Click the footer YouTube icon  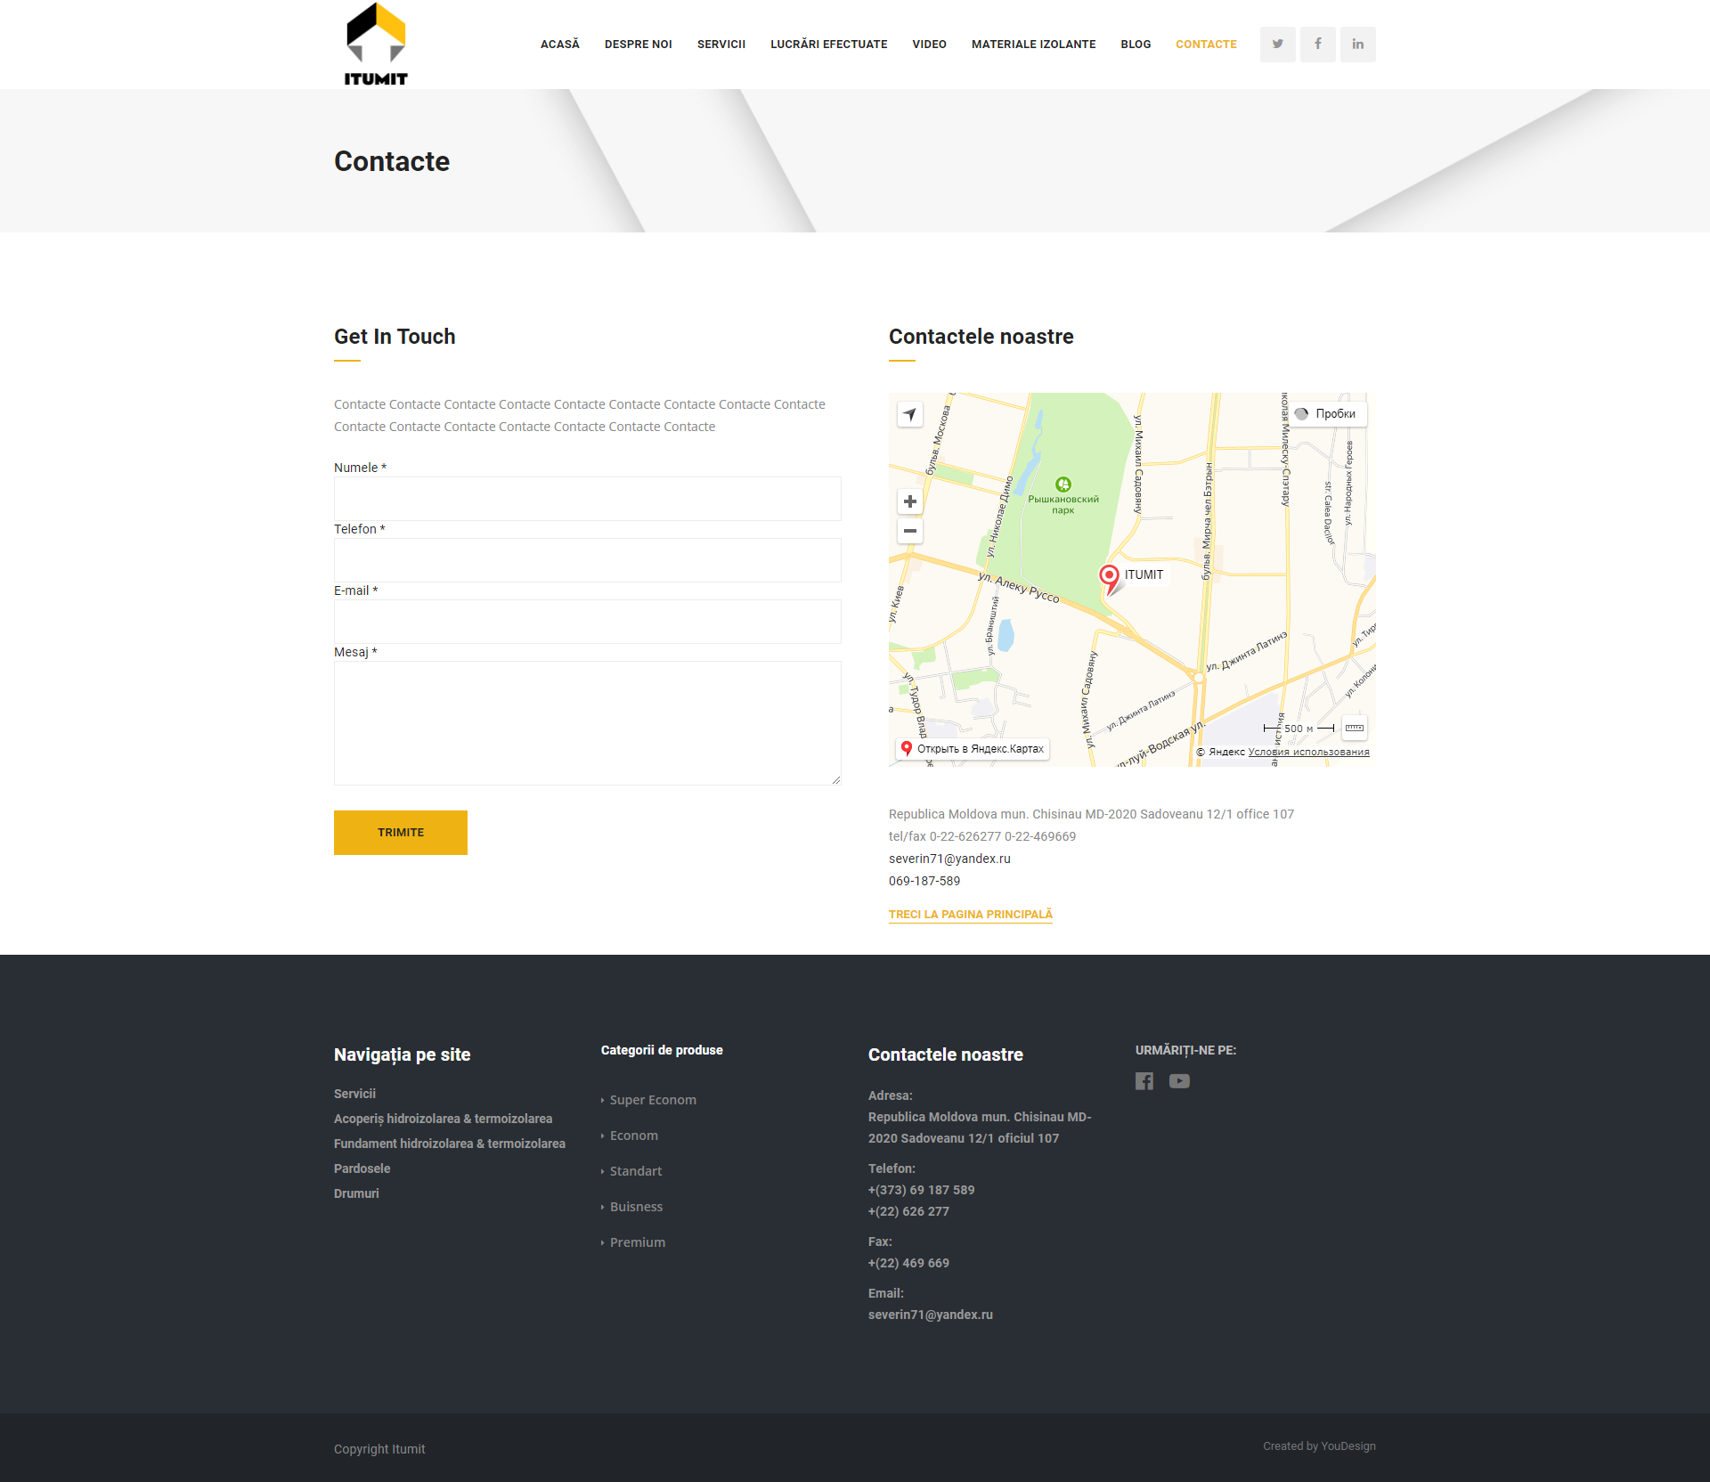click(x=1179, y=1080)
